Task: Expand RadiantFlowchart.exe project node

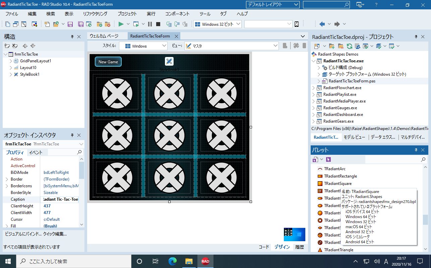Action: click(x=314, y=88)
